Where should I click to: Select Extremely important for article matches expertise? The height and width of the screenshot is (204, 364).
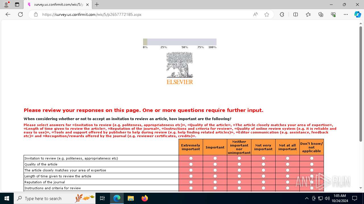point(191,170)
